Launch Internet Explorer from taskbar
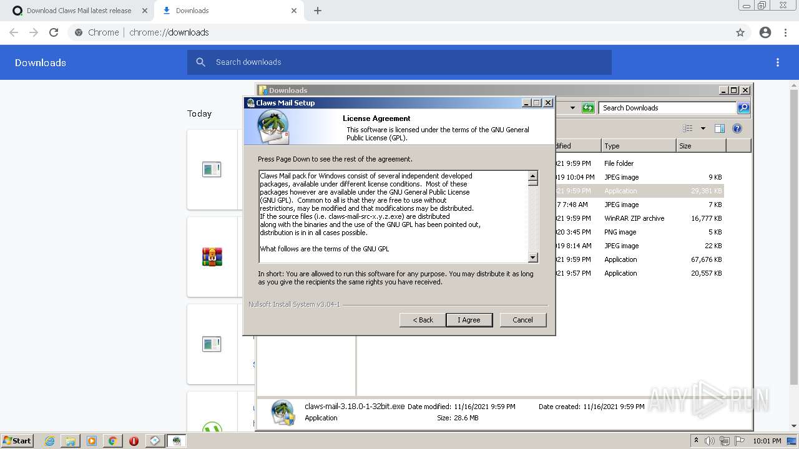 pyautogui.click(x=49, y=441)
